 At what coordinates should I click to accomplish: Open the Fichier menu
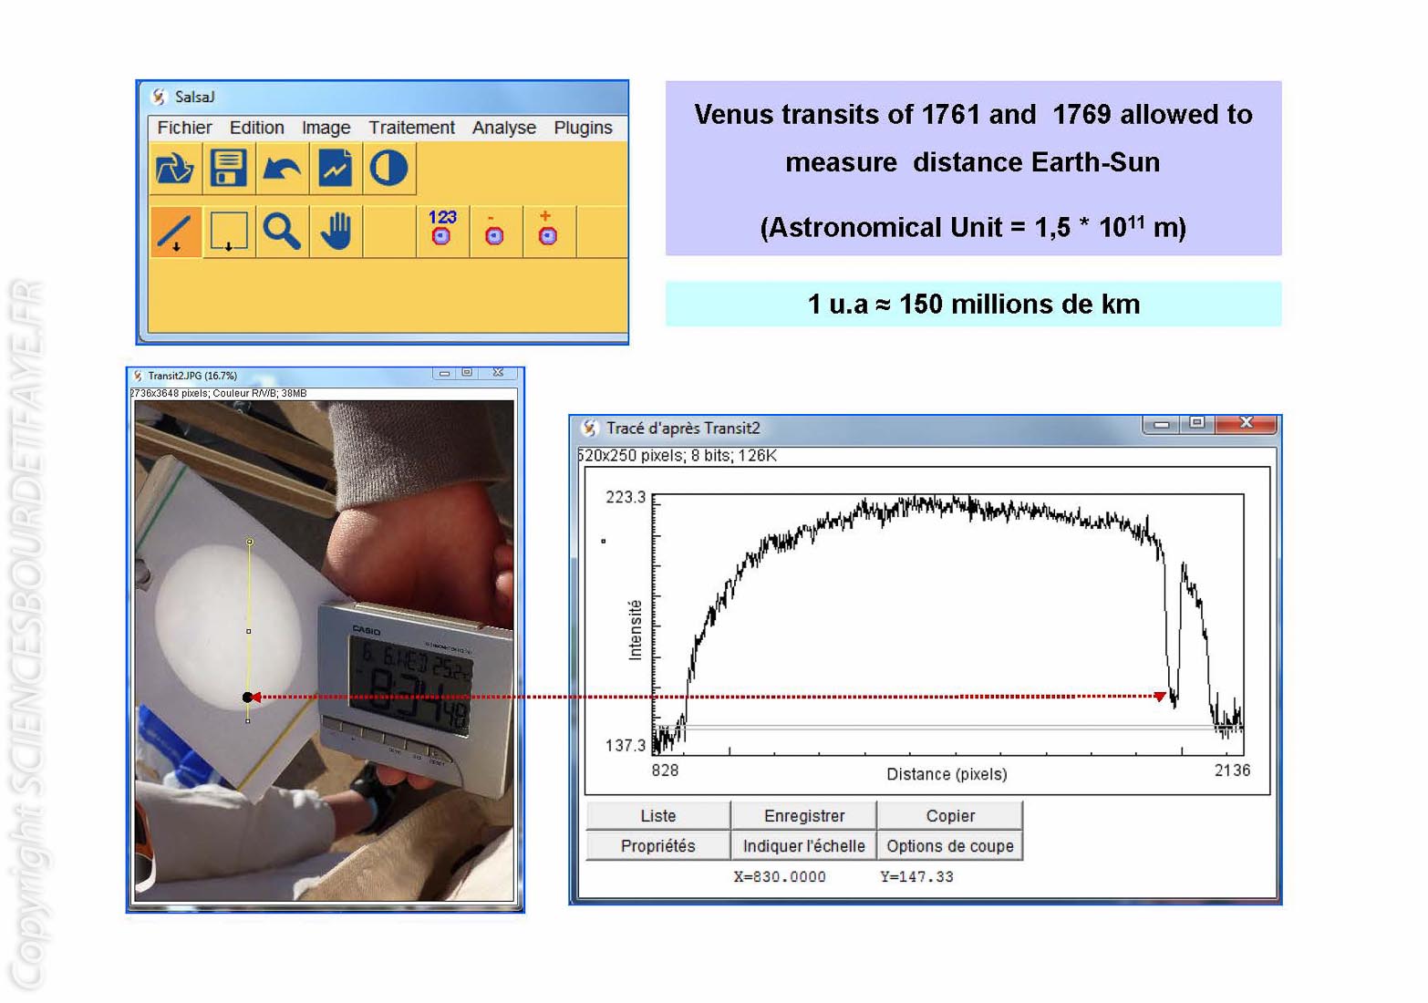184,128
